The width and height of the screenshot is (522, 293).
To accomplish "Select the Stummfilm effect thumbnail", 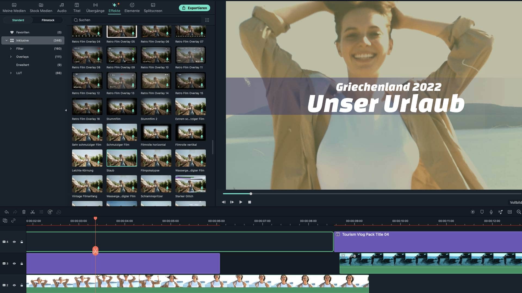I will tap(122, 106).
